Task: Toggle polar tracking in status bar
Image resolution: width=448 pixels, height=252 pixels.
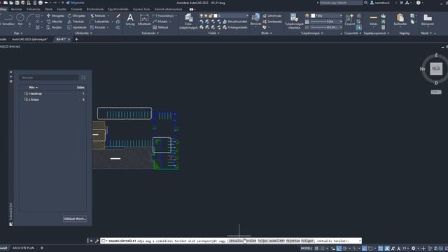Action: coord(345,248)
